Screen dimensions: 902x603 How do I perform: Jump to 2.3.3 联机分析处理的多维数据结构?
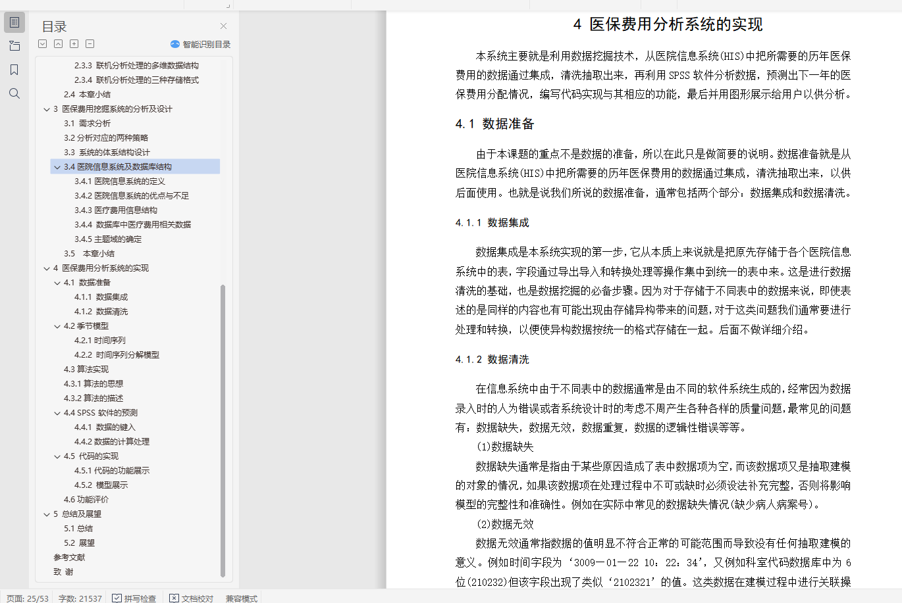click(x=136, y=66)
